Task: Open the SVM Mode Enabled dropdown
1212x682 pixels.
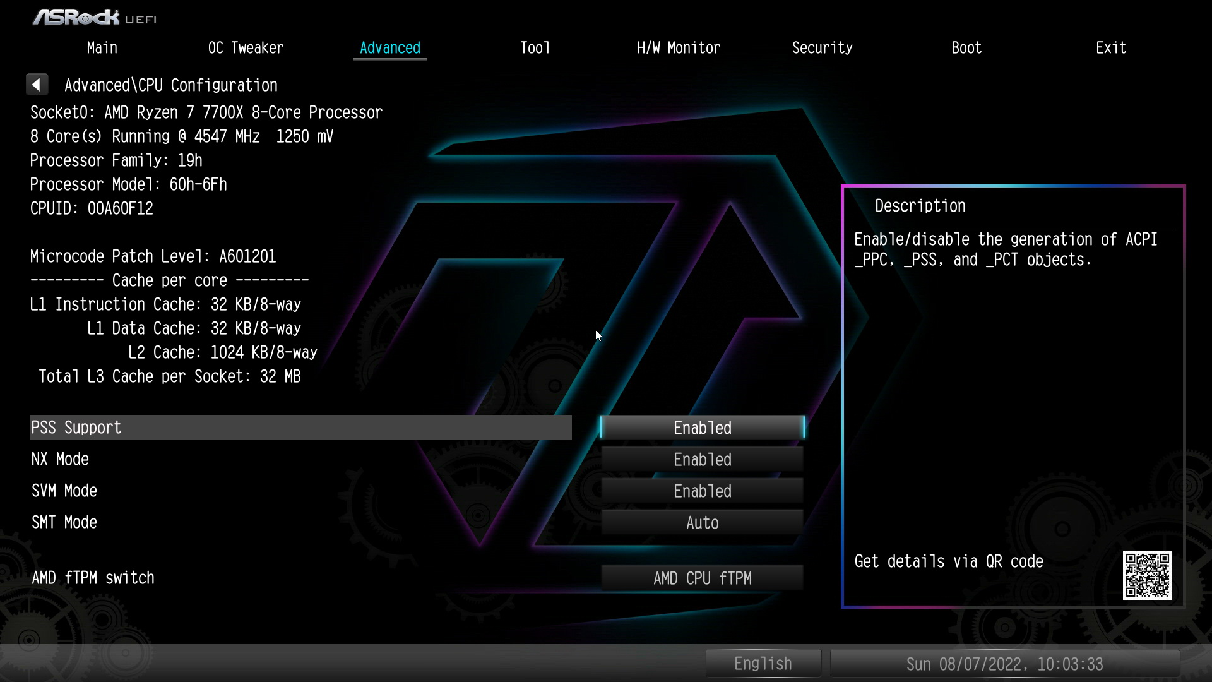Action: (x=702, y=491)
